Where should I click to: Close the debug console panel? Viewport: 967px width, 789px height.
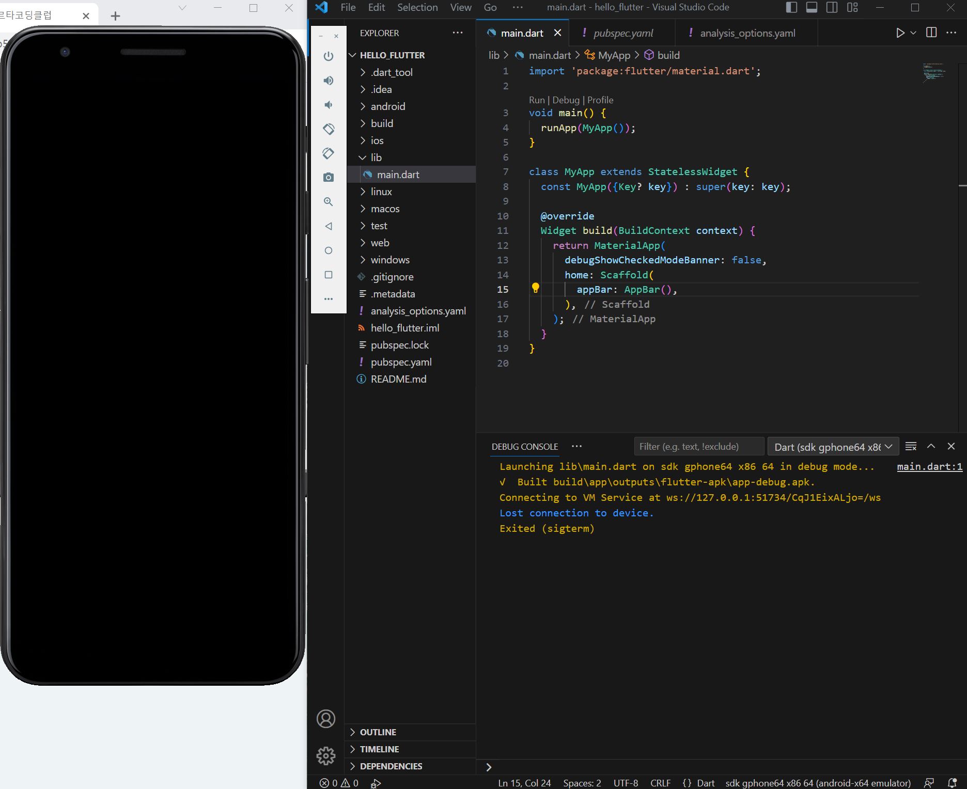click(x=951, y=446)
